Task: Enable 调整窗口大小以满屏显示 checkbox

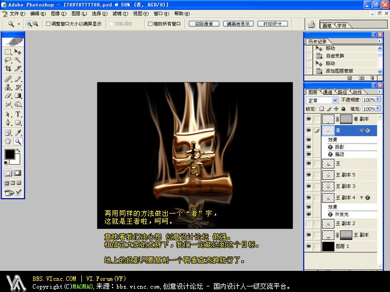Action: [x=47, y=24]
